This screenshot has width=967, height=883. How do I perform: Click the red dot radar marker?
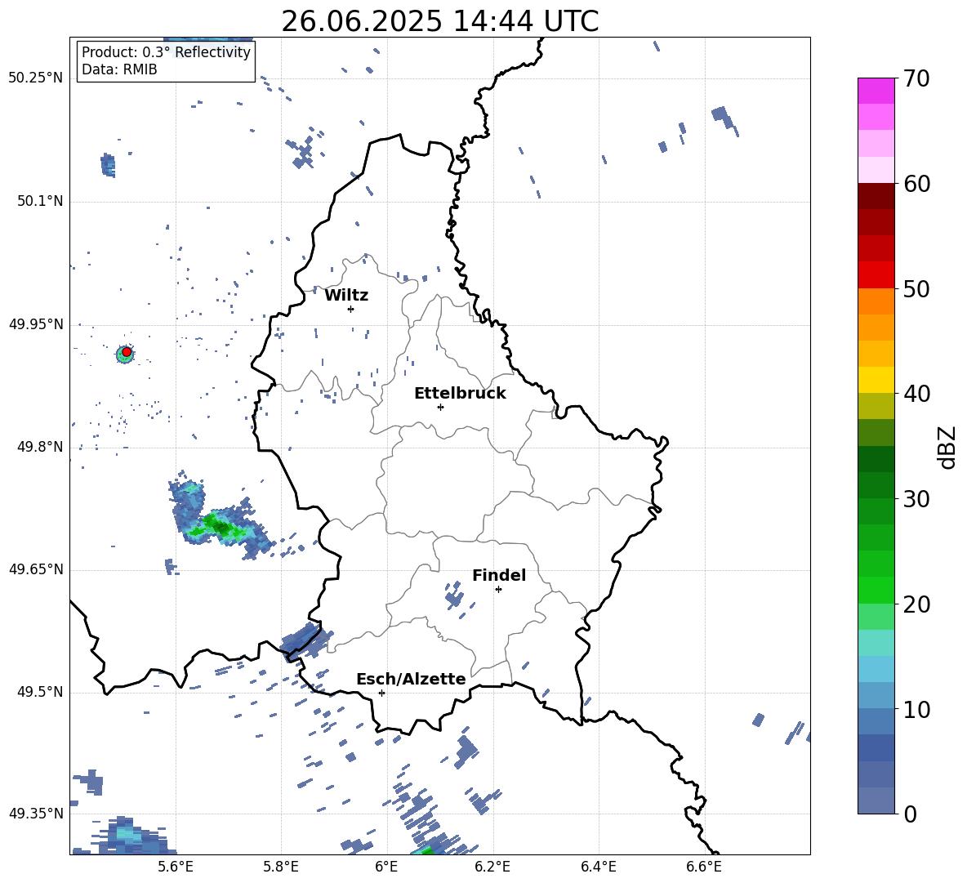(127, 352)
